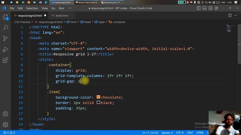Click unsaved dot on resposivegrid.html tab
Viewport: 241px width, 135px height.
click(x=45, y=15)
